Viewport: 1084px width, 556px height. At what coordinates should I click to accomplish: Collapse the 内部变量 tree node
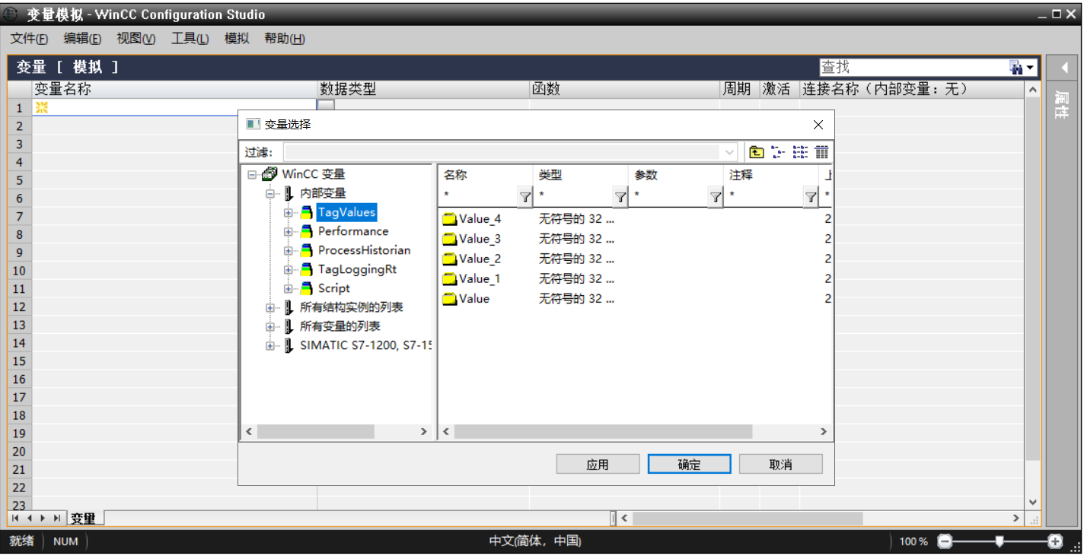[x=270, y=193]
